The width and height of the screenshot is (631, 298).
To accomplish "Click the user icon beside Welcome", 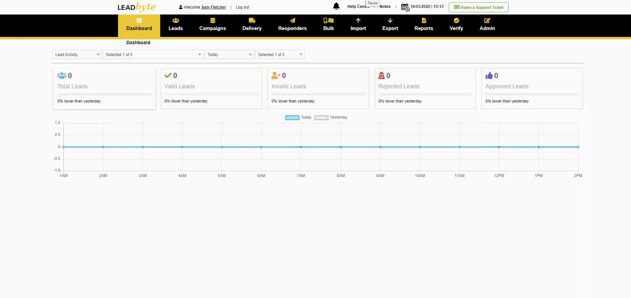I will [x=181, y=7].
